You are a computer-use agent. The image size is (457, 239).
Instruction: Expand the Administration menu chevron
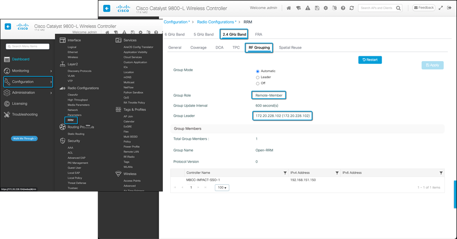51,93
